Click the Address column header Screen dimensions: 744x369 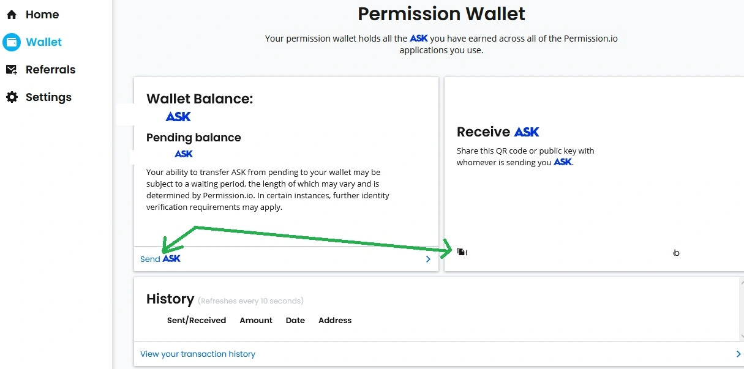click(335, 320)
